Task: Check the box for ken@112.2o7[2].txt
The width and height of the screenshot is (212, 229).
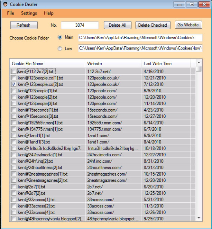Action: (x=14, y=71)
